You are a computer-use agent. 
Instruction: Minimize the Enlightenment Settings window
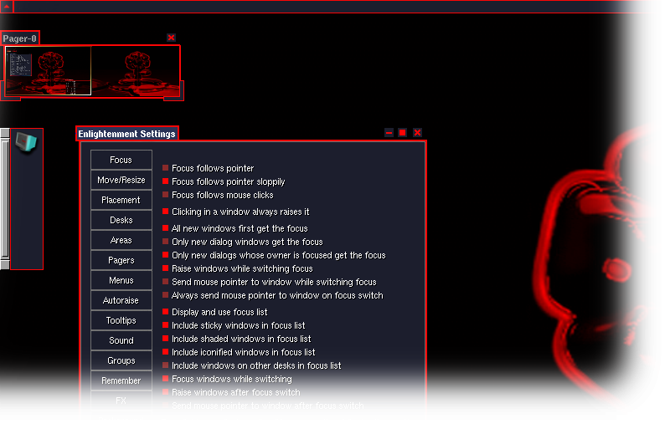coord(389,133)
